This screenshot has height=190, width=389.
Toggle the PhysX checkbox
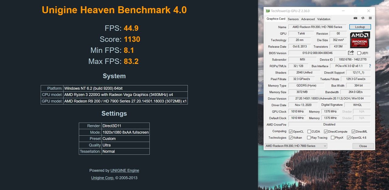(332, 138)
